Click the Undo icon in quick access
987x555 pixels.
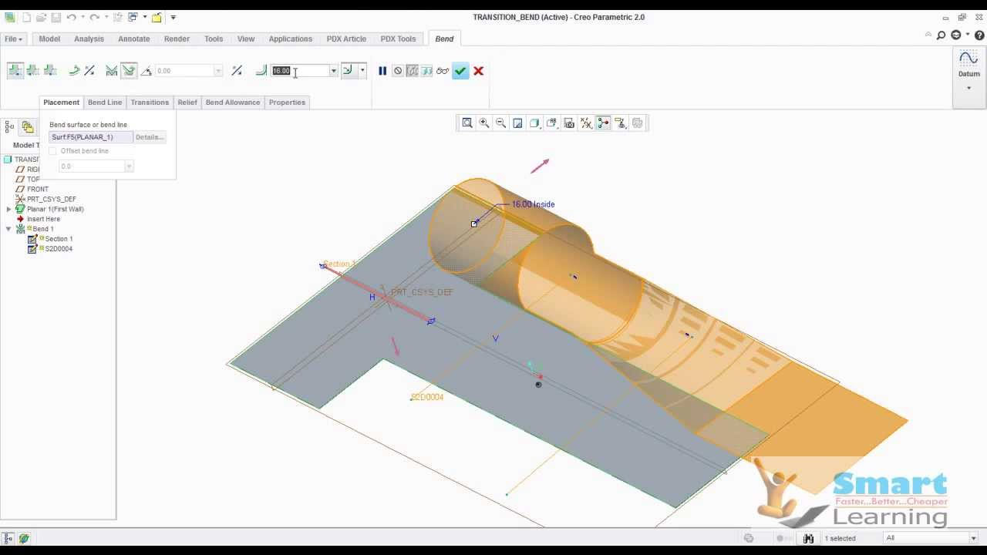pyautogui.click(x=71, y=17)
